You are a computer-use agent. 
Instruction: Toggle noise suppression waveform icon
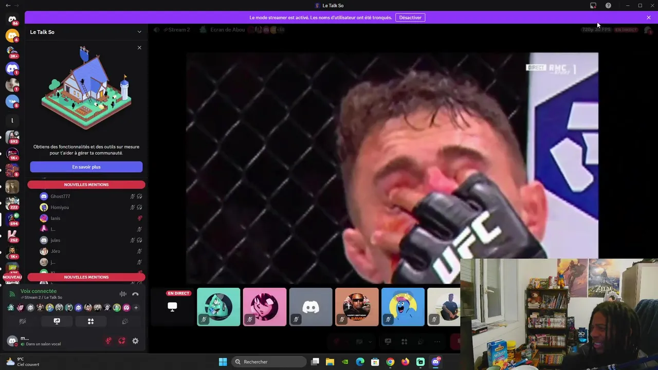point(123,294)
